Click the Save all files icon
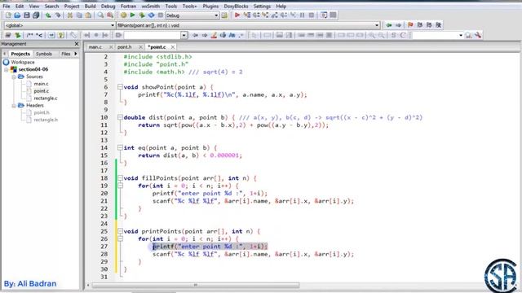 pyautogui.click(x=36, y=15)
